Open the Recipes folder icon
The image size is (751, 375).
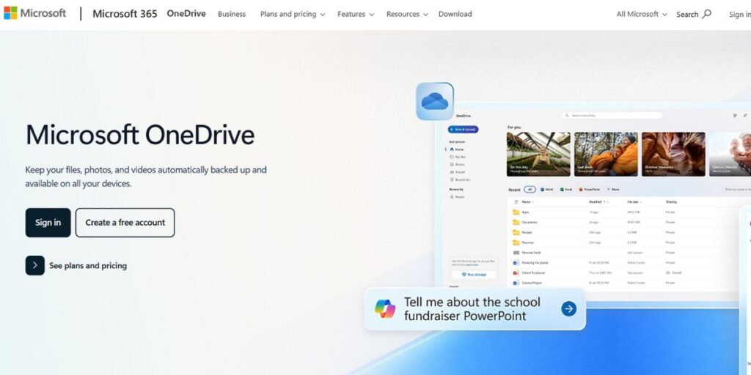click(516, 232)
